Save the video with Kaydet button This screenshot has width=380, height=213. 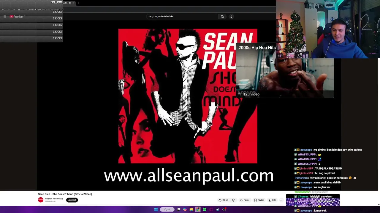(x=259, y=200)
